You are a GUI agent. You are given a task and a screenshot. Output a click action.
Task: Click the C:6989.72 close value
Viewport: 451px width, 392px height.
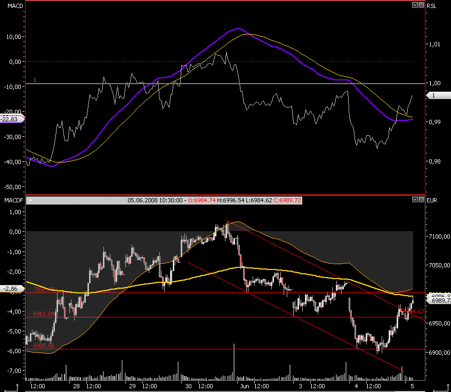(x=287, y=200)
